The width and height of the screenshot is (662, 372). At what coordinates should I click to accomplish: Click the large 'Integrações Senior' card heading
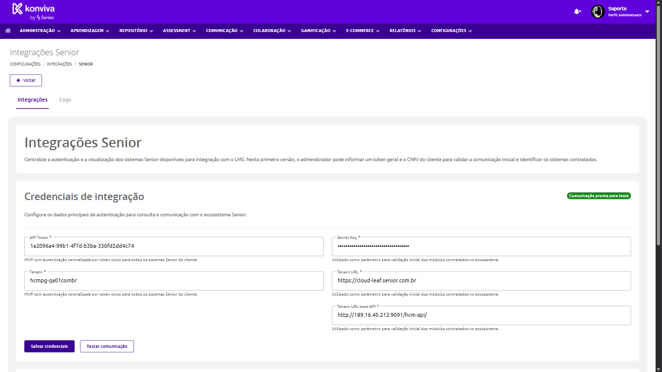83,143
